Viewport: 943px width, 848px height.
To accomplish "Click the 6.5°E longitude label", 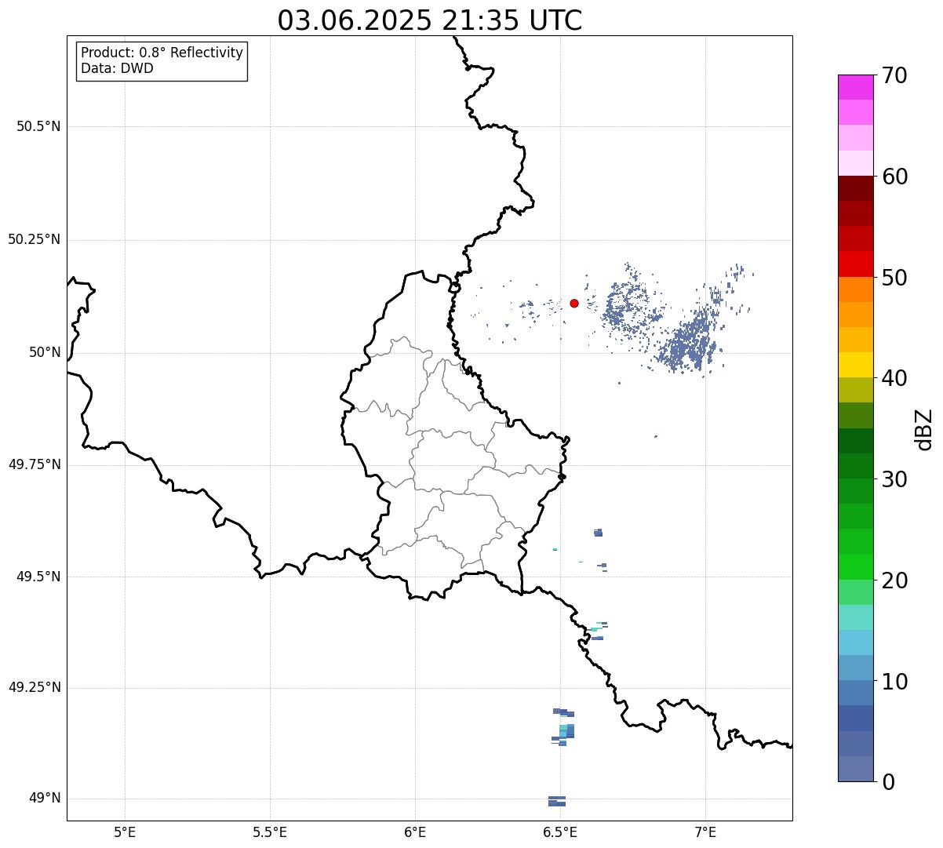I will (560, 832).
